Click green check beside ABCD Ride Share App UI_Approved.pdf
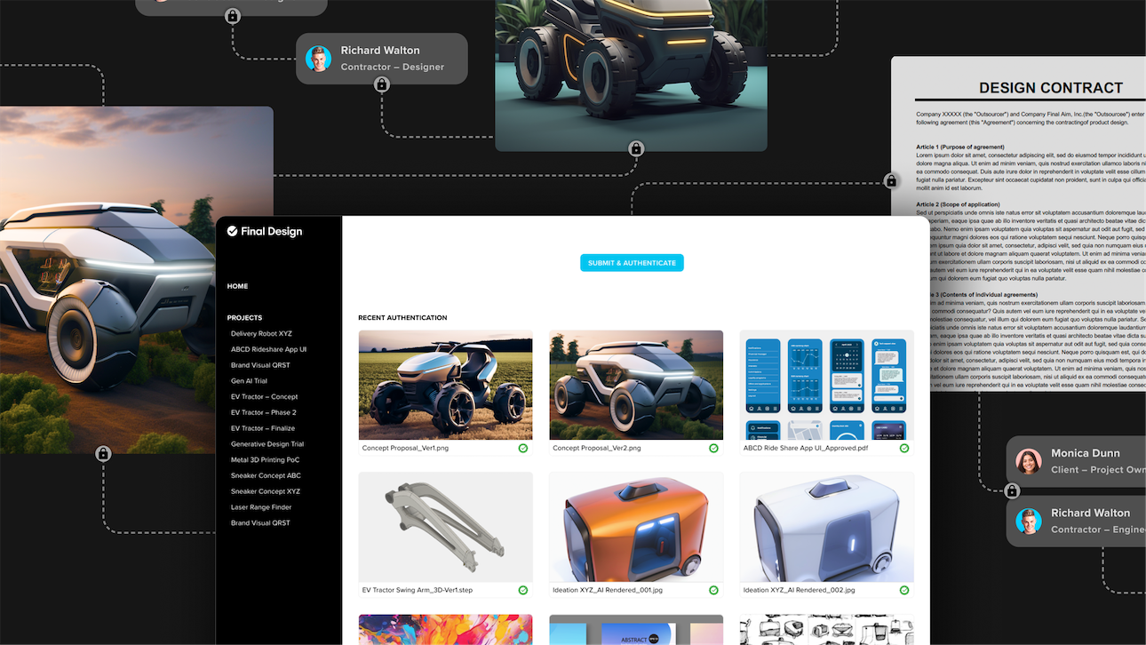The width and height of the screenshot is (1146, 645). [904, 449]
